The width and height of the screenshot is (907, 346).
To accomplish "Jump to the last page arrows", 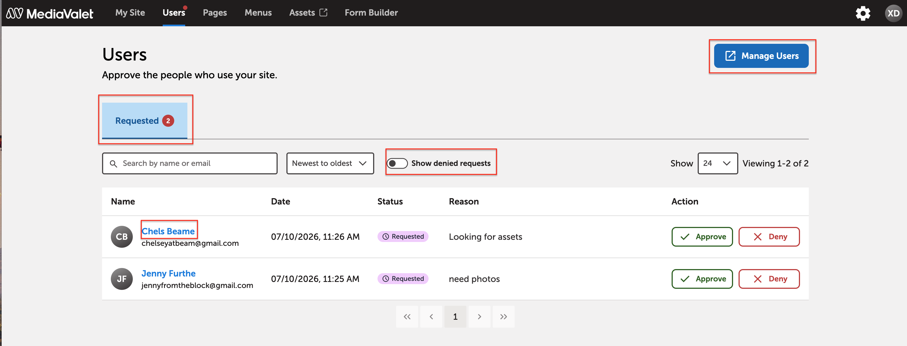I will coord(503,316).
